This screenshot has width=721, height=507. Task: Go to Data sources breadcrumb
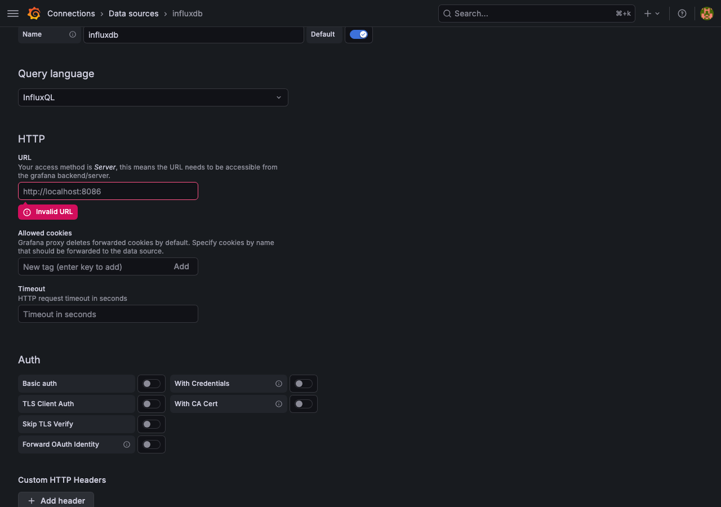133,14
